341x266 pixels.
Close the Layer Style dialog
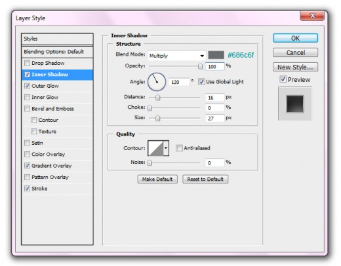coord(312,16)
